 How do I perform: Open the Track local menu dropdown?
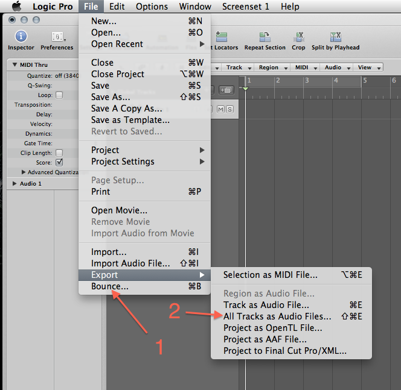click(238, 68)
